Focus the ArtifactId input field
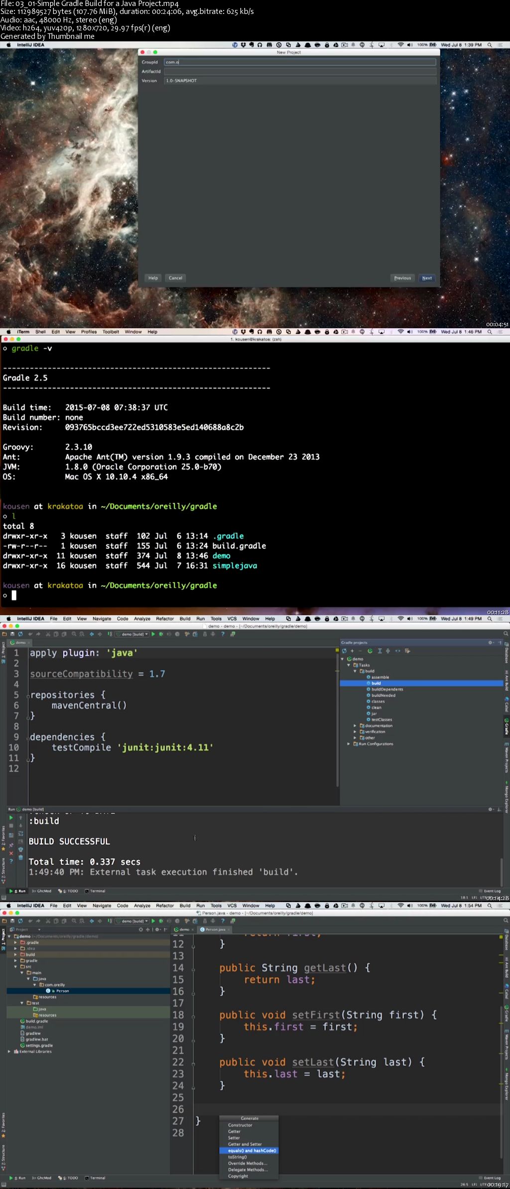This screenshot has width=510, height=1189. pos(300,71)
